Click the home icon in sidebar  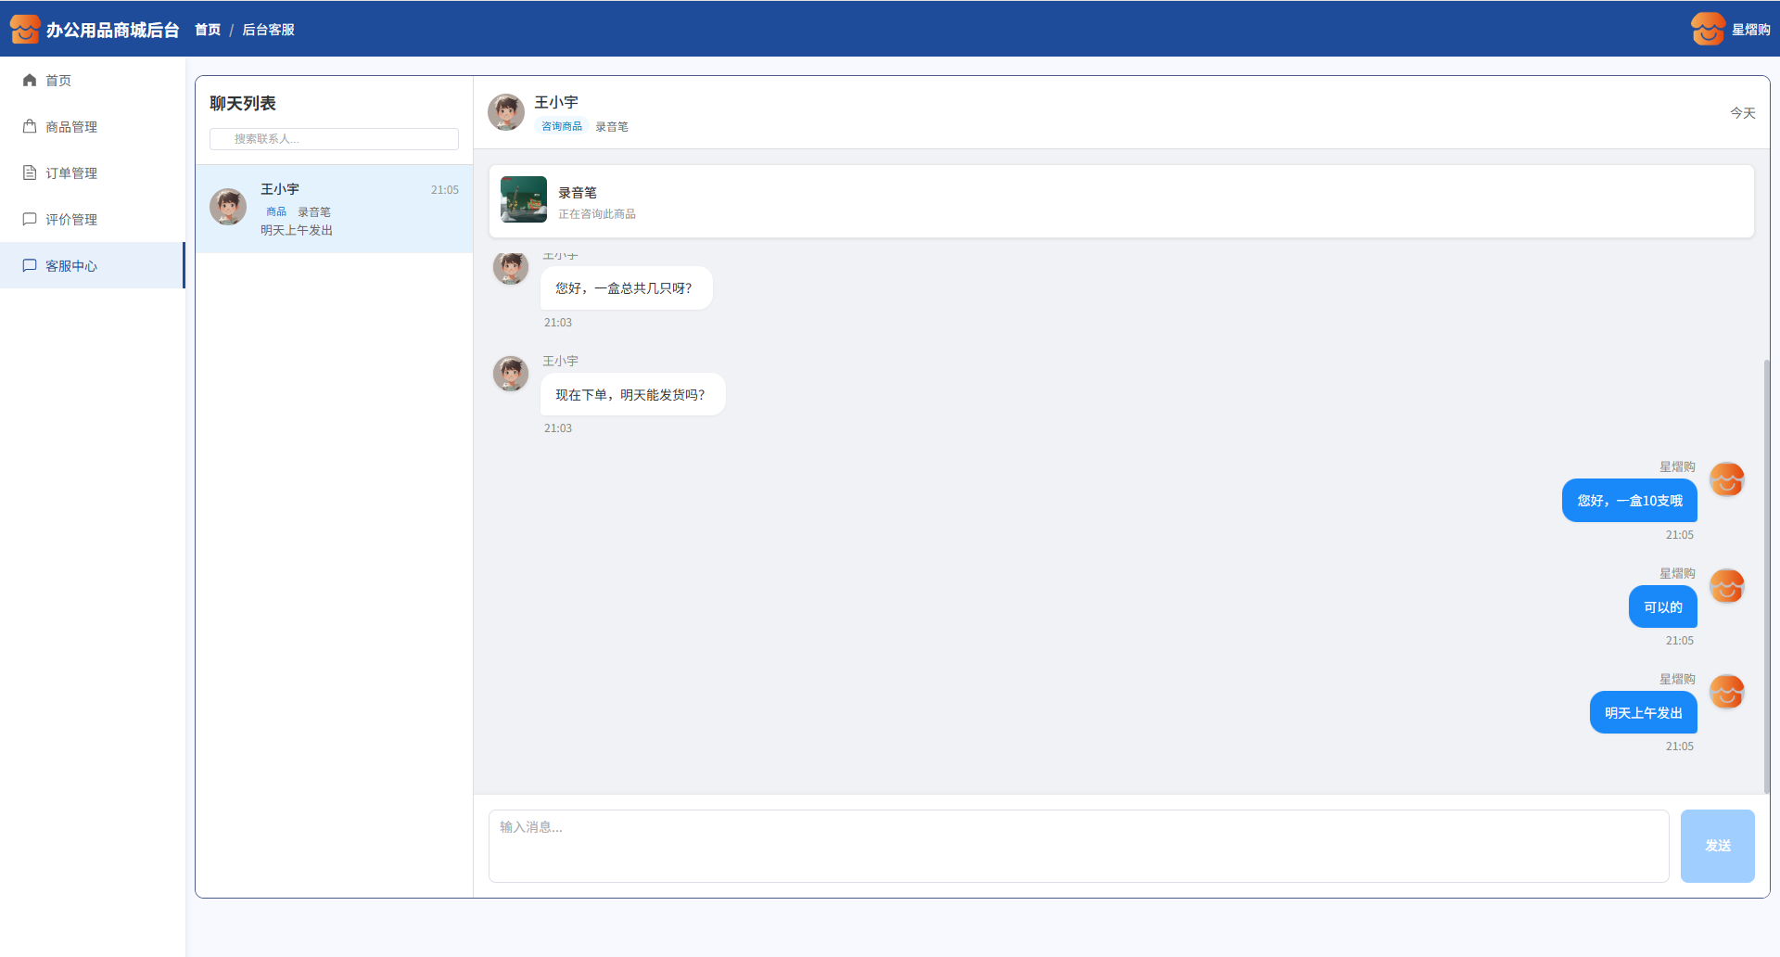(30, 81)
